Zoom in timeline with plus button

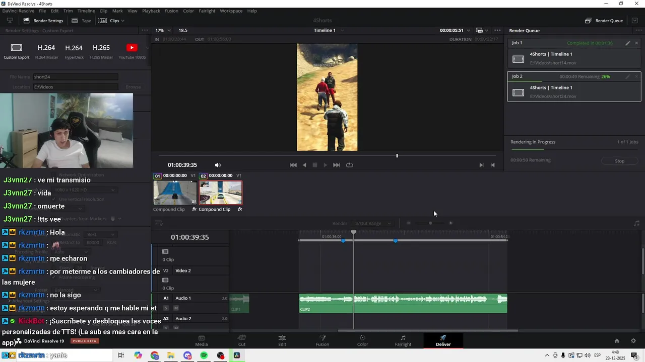pyautogui.click(x=450, y=223)
